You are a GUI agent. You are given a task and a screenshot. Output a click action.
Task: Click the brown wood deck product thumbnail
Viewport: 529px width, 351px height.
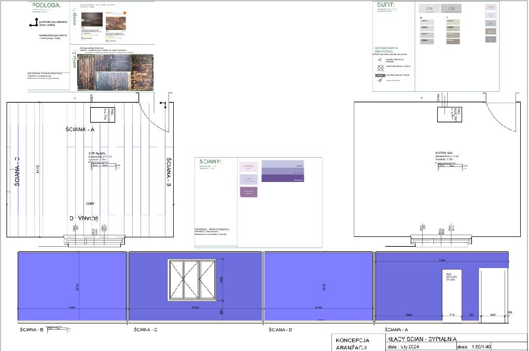(x=116, y=23)
